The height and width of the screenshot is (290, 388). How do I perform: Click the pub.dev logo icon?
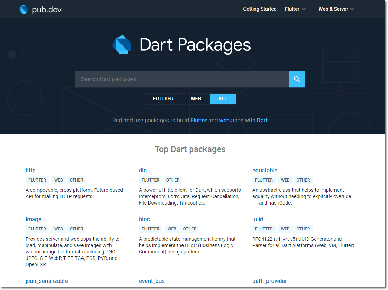coord(23,10)
